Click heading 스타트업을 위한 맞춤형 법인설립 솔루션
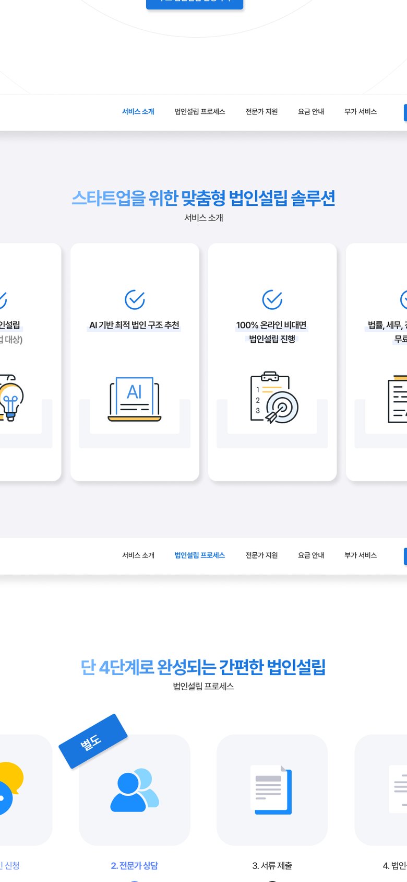Viewport: 407px width, 882px height. 203,199
